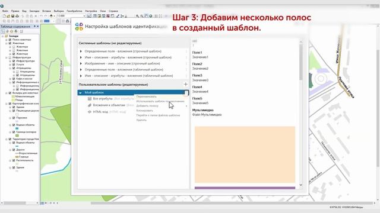Click the orange image placeholder in preview
Viewport: 380px width, 213px height.
click(245, 154)
